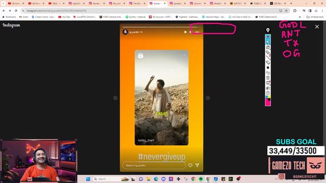
Task: Click the notes_mart credit on the reel
Action: coord(146,140)
